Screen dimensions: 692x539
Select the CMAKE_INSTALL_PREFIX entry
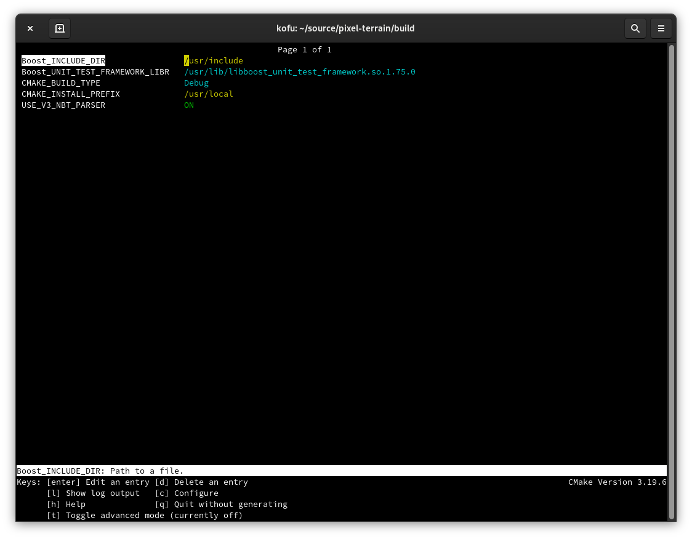(x=71, y=94)
